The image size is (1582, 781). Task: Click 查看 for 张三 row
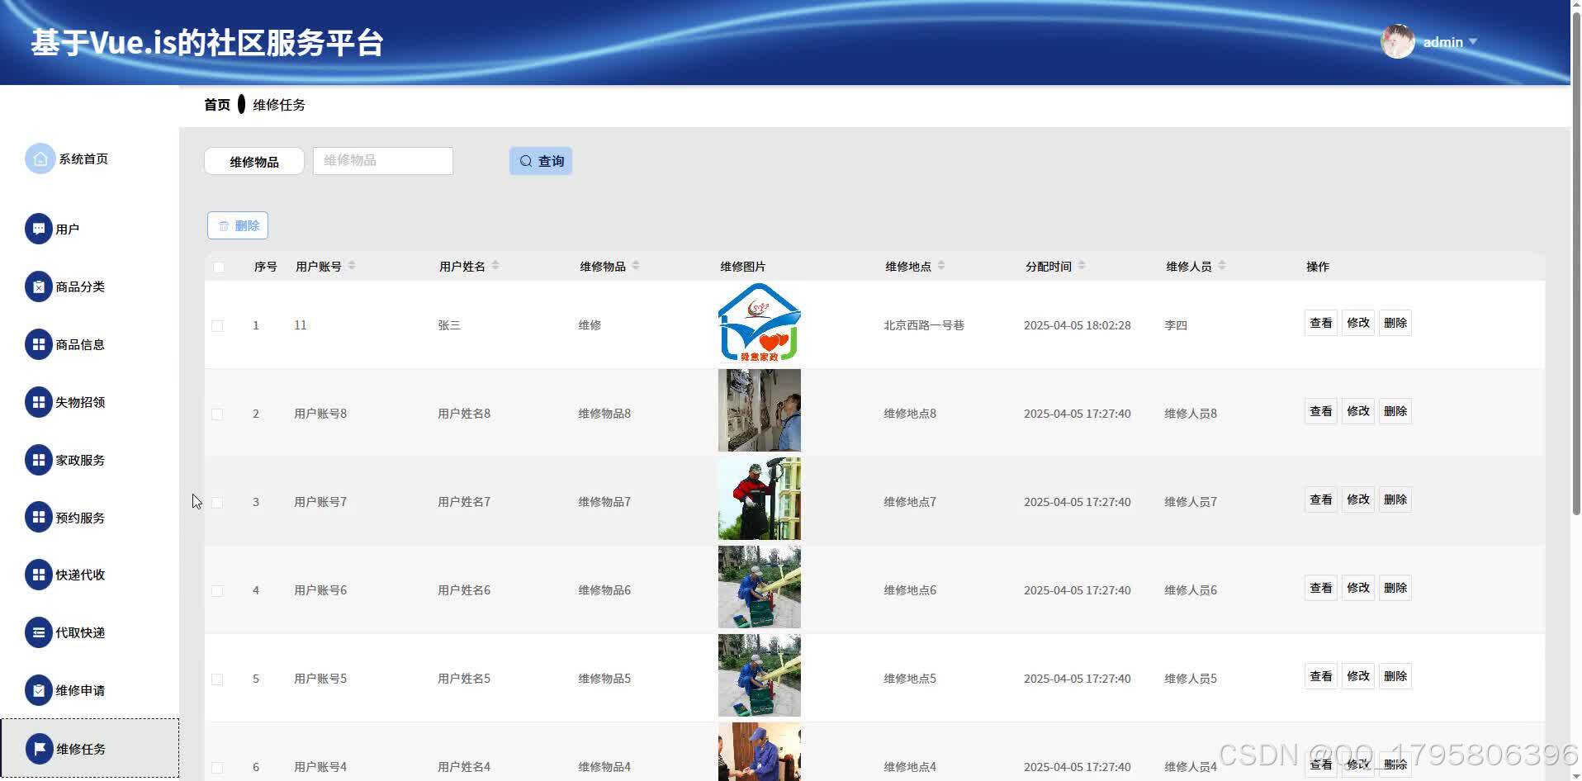point(1321,323)
